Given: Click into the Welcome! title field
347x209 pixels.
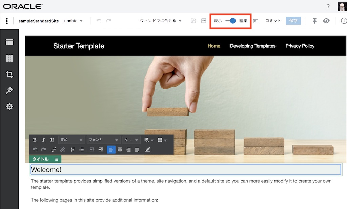Looking at the screenshot, I should coord(185,170).
